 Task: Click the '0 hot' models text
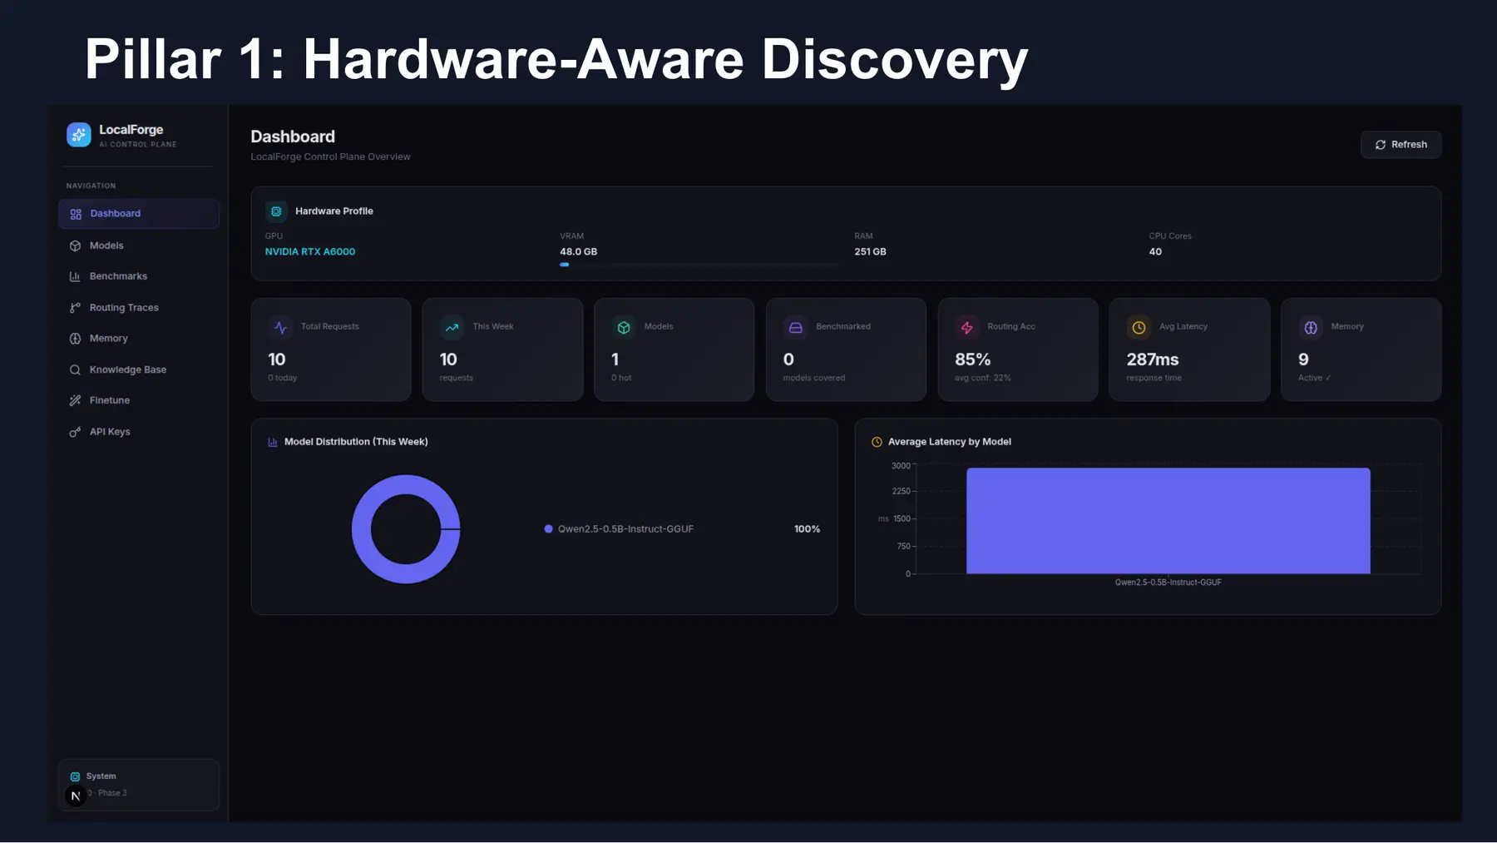[x=621, y=378]
